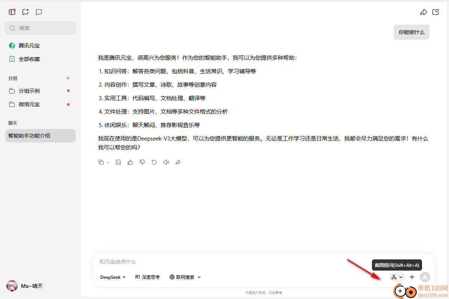449x299 pixels.
Task: Expand the screenshot options chevron beside the scissors
Action: [x=401, y=277]
